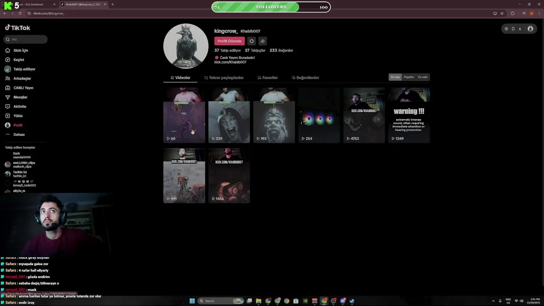The image size is (544, 306).
Task: Select the Videolar tab
Action: [x=180, y=78]
